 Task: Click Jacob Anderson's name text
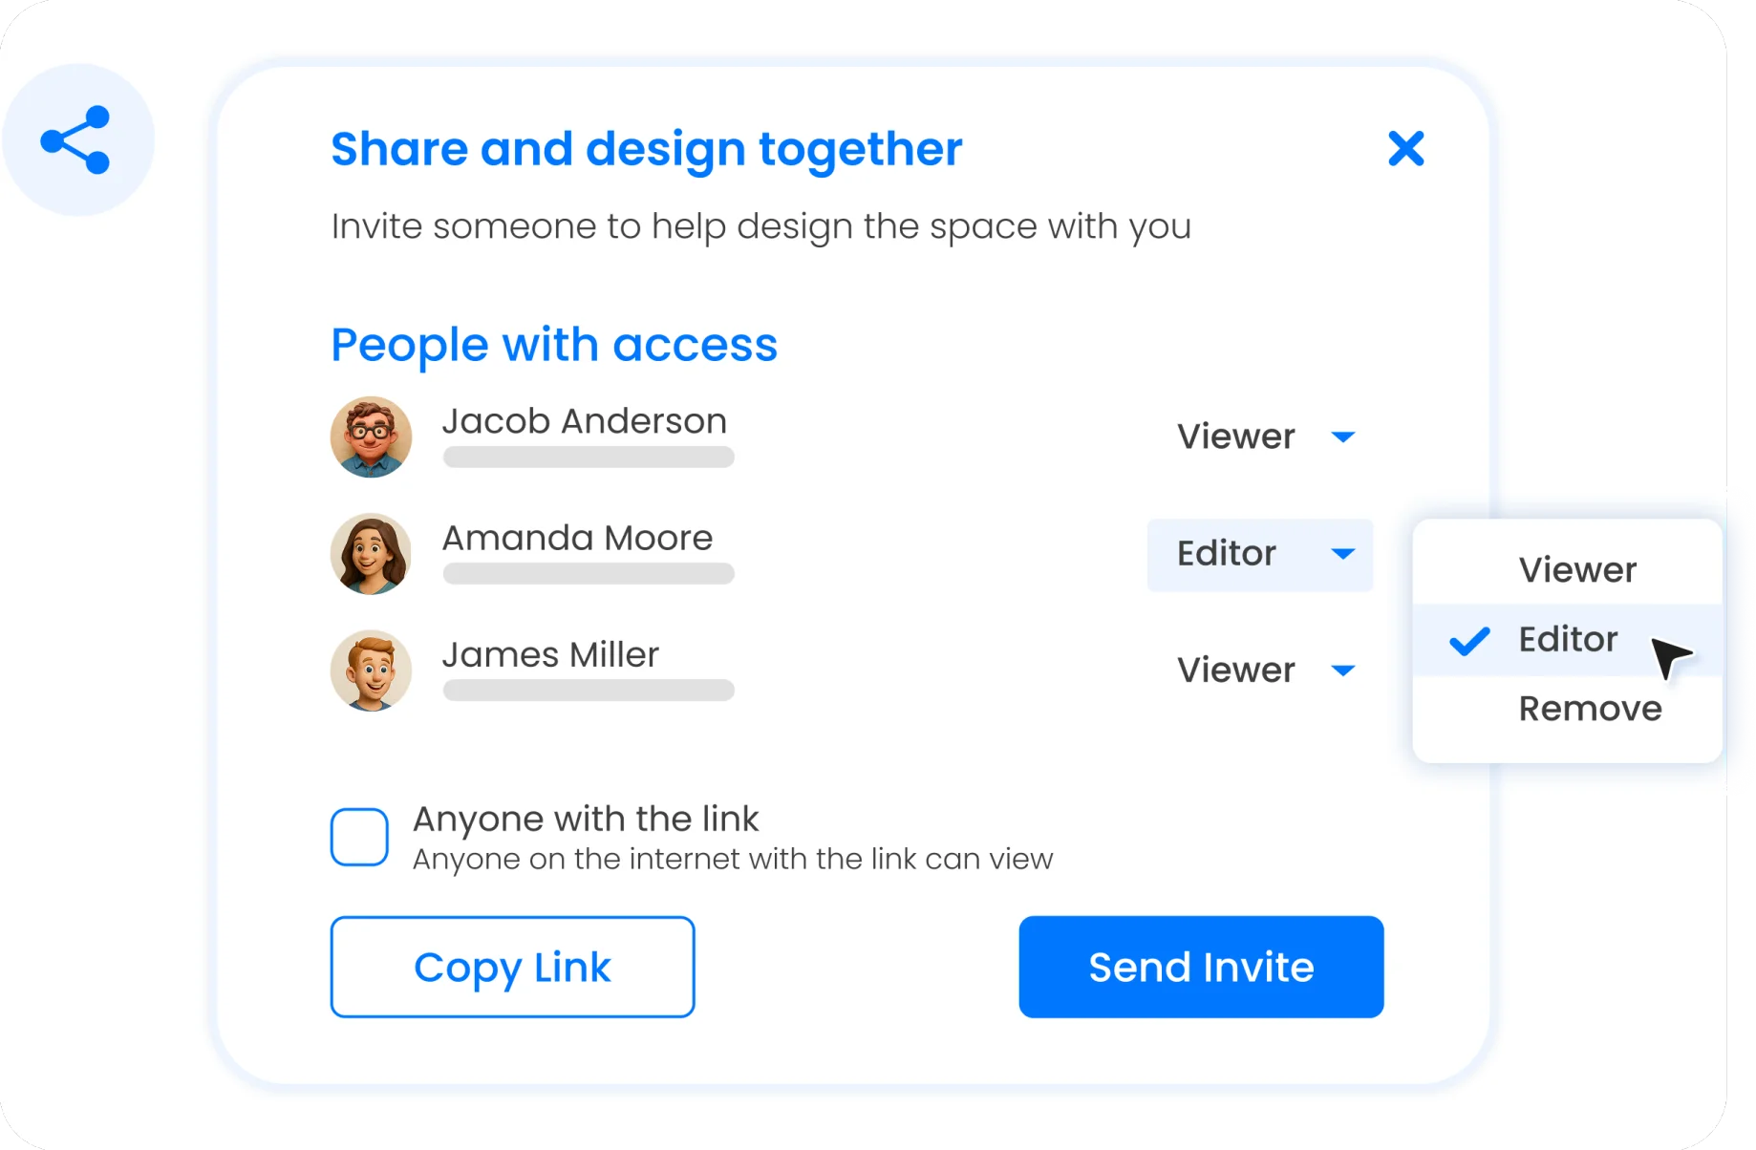click(585, 420)
